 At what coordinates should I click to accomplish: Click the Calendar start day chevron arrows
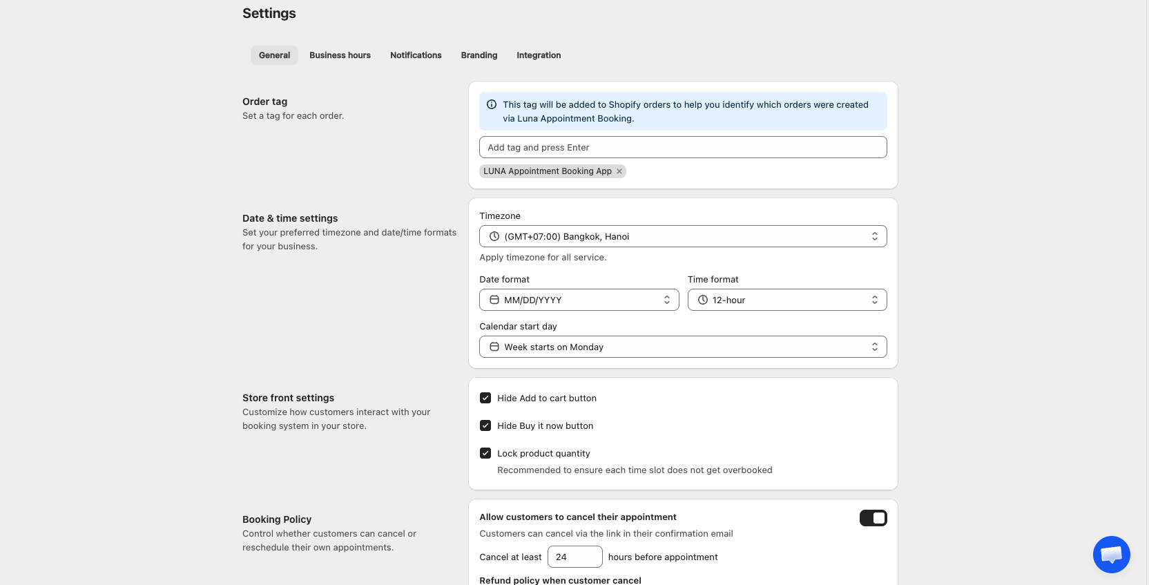coord(875,347)
